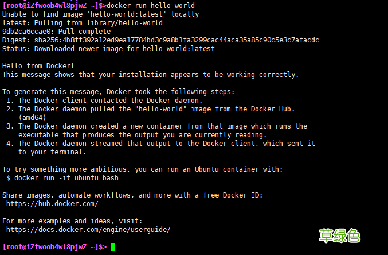Click the '(amd64)' architecture text

pyautogui.click(x=32, y=118)
